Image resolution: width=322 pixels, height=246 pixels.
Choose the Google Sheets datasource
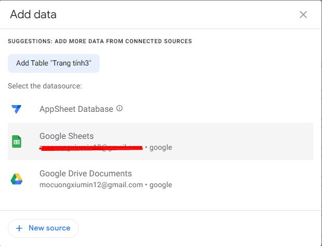(160, 141)
